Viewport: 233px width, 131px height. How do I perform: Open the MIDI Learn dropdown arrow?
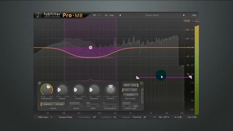click(x=51, y=117)
